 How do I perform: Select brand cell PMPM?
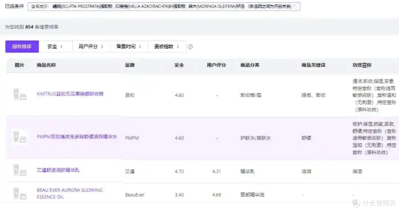pyautogui.click(x=132, y=138)
